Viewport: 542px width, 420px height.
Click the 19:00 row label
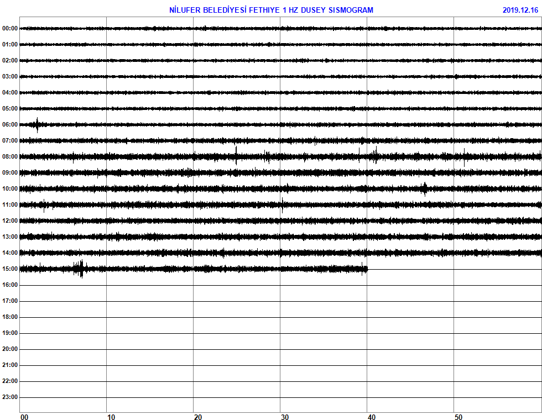click(10, 333)
